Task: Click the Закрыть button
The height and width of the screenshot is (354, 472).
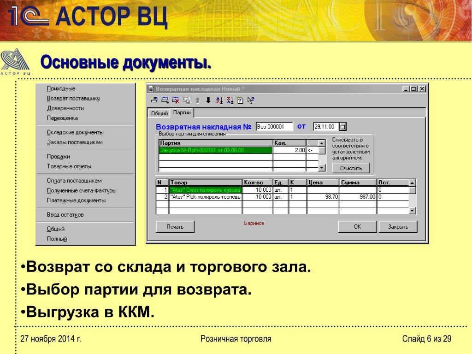Action: click(398, 227)
